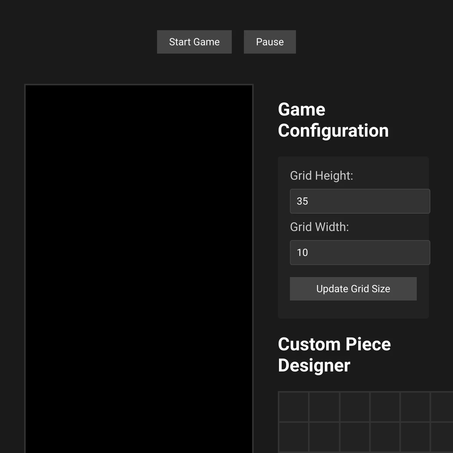The width and height of the screenshot is (453, 453).
Task: Toggle the fourth cell in the designer's top row
Action: click(385, 406)
